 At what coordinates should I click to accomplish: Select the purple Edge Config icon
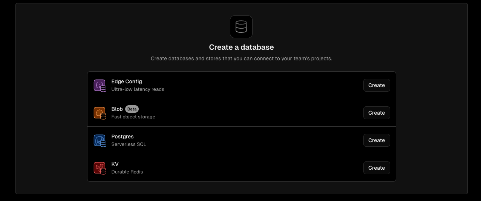tap(100, 86)
